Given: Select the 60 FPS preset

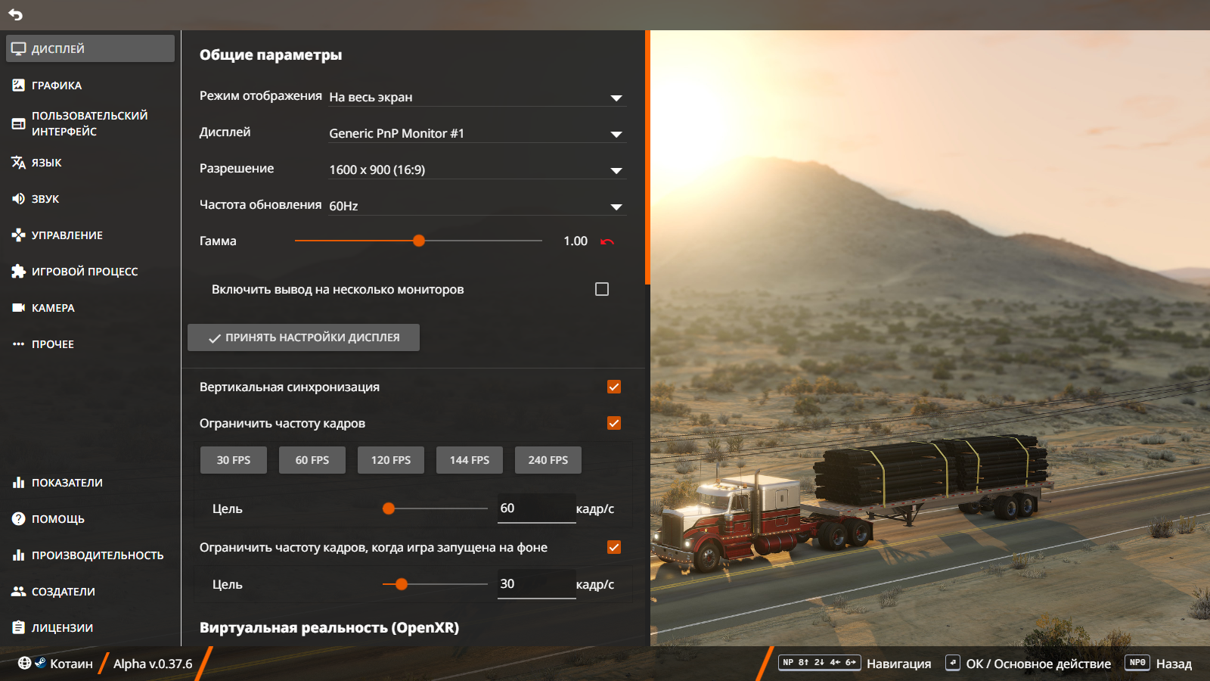Looking at the screenshot, I should pos(312,460).
